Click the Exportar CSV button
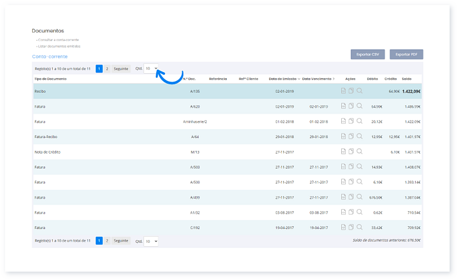 pyautogui.click(x=368, y=54)
